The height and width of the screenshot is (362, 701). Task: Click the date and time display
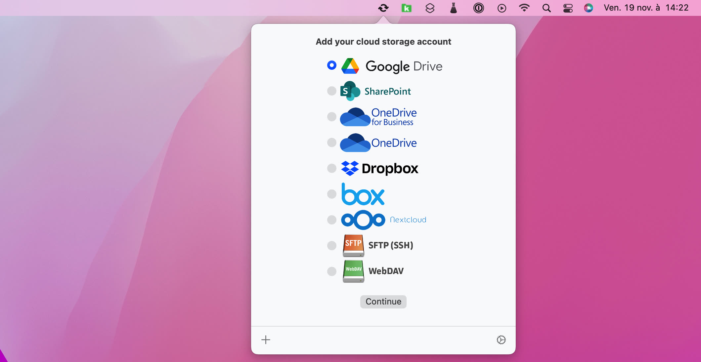pos(646,8)
